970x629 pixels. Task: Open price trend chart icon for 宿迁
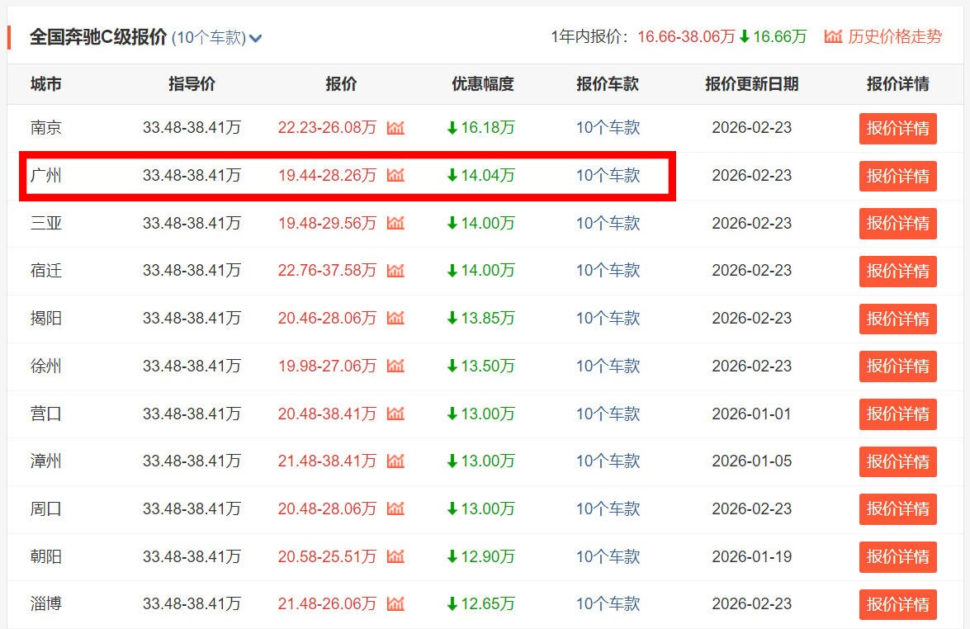click(x=395, y=271)
